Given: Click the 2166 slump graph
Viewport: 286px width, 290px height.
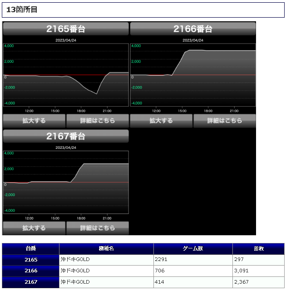Looking at the screenshot, I should [x=193, y=75].
